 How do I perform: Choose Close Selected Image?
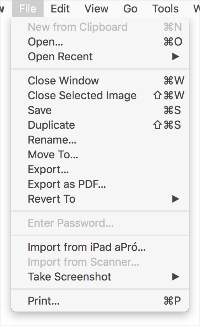pyautogui.click(x=100, y=95)
